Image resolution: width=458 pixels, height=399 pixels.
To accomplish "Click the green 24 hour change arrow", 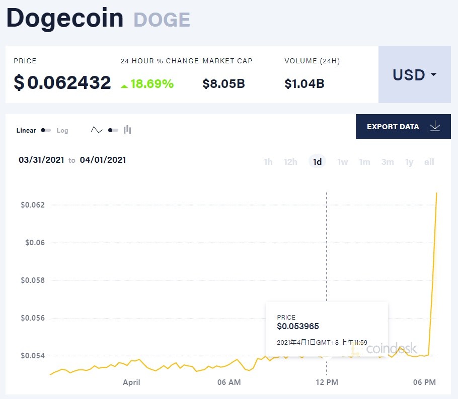I will (x=124, y=86).
